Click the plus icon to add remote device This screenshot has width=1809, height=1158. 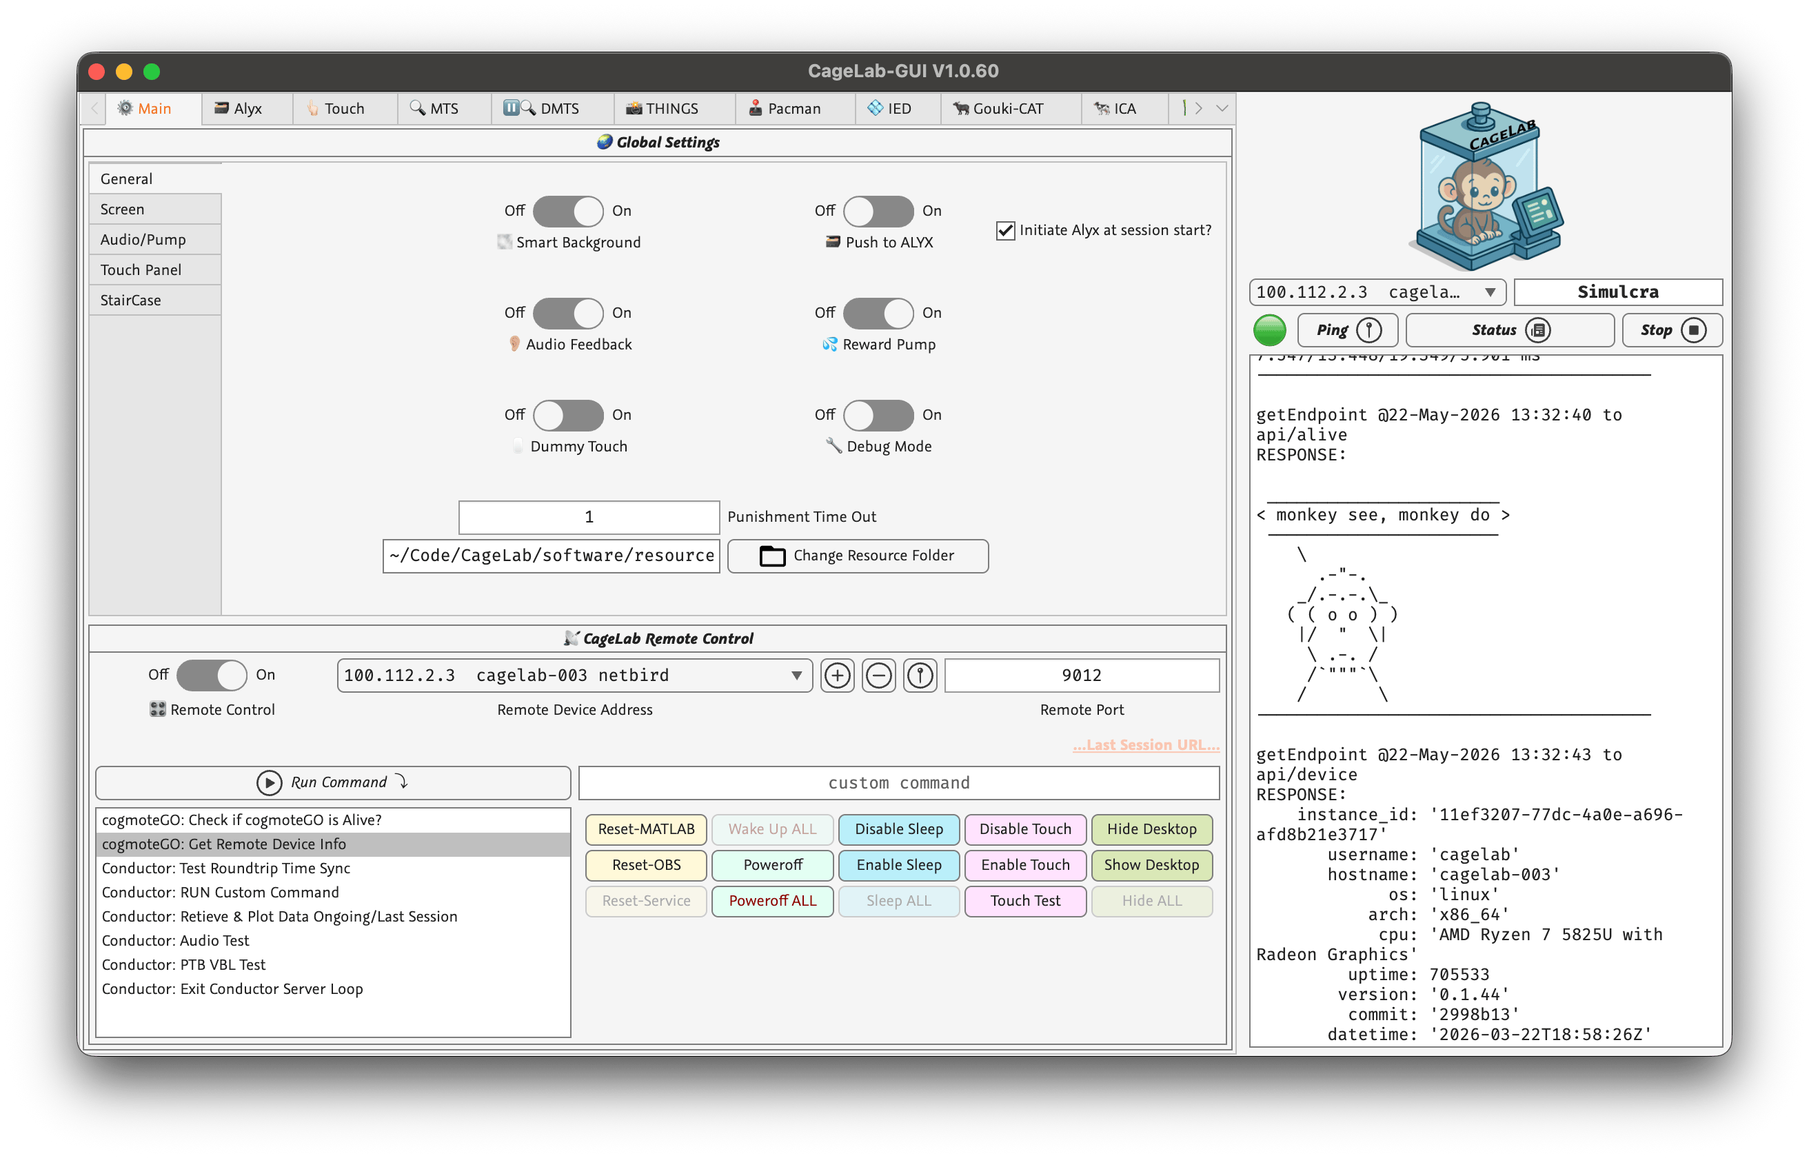point(837,675)
